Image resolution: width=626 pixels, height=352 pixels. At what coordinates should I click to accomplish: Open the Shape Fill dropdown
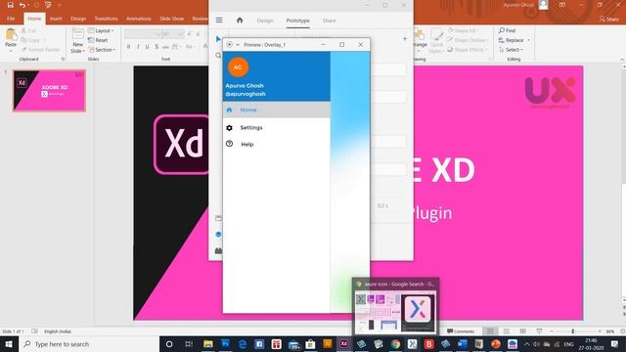tap(464, 30)
